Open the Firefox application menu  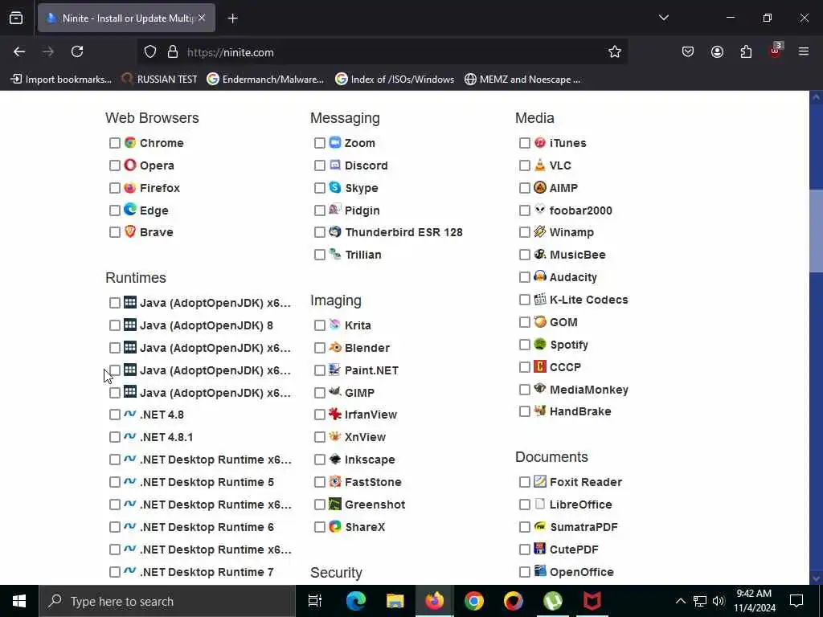pos(804,52)
